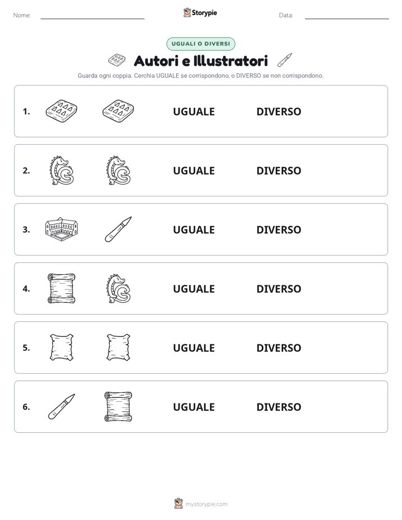
Task: Click the scroll icon in row 4
Action: coord(61,288)
